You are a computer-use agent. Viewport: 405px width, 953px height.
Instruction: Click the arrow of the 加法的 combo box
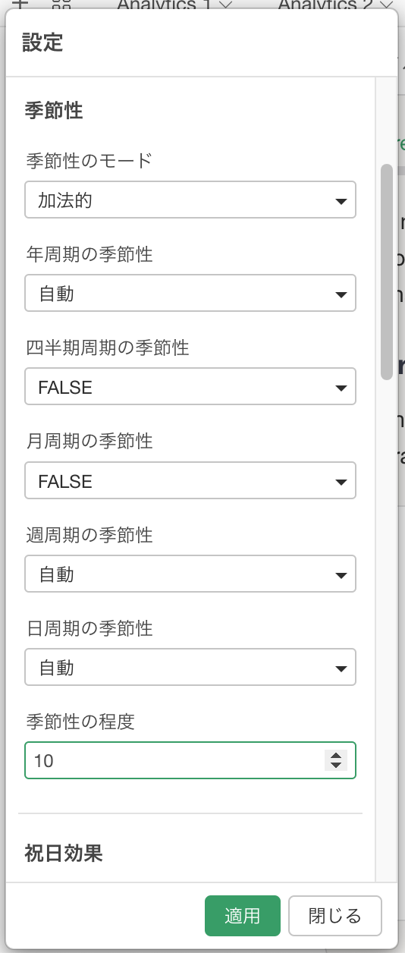[x=341, y=201]
